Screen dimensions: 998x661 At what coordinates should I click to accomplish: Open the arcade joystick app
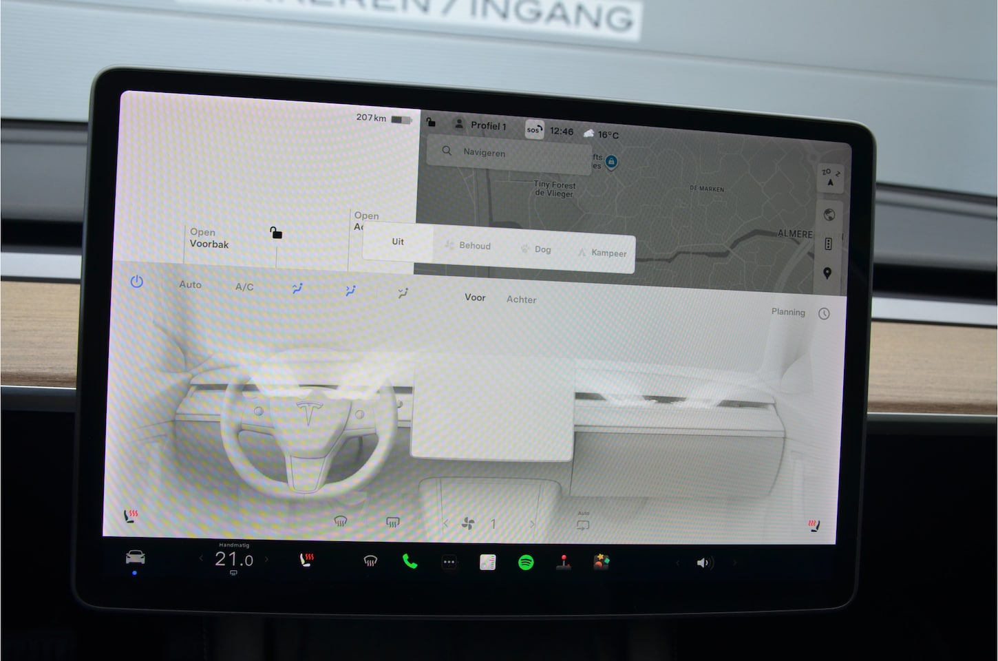[x=564, y=563]
